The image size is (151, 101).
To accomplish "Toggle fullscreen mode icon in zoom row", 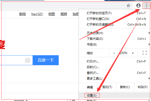I will 144,53.
